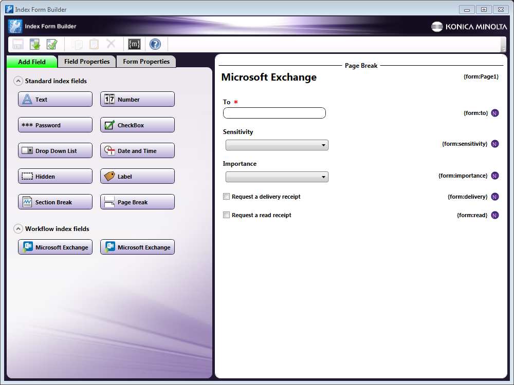
Task: Add a Drop Down List field
Action: point(55,150)
